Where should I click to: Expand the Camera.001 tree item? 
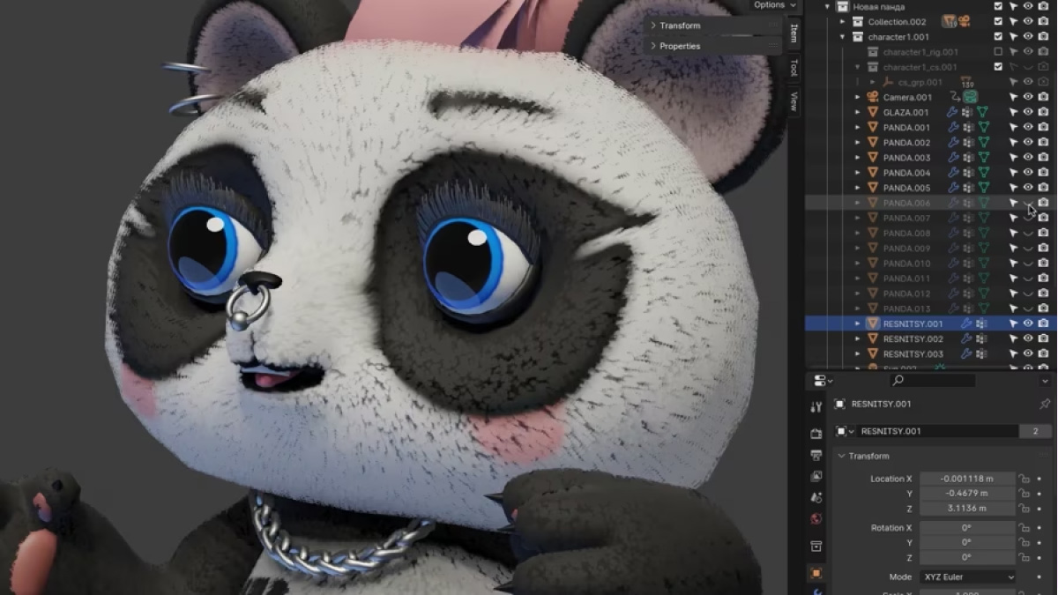point(858,97)
